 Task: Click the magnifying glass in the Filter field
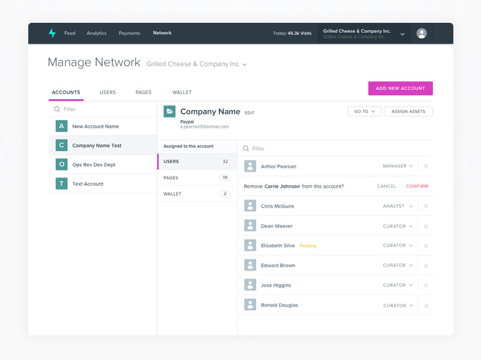pyautogui.click(x=57, y=109)
